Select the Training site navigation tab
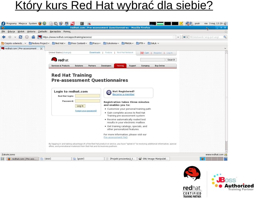The width and height of the screenshot is (254, 198). [120, 66]
